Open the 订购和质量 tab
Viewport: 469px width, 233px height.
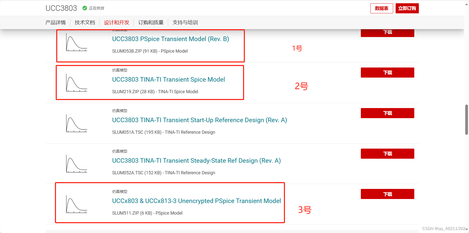[x=151, y=22]
